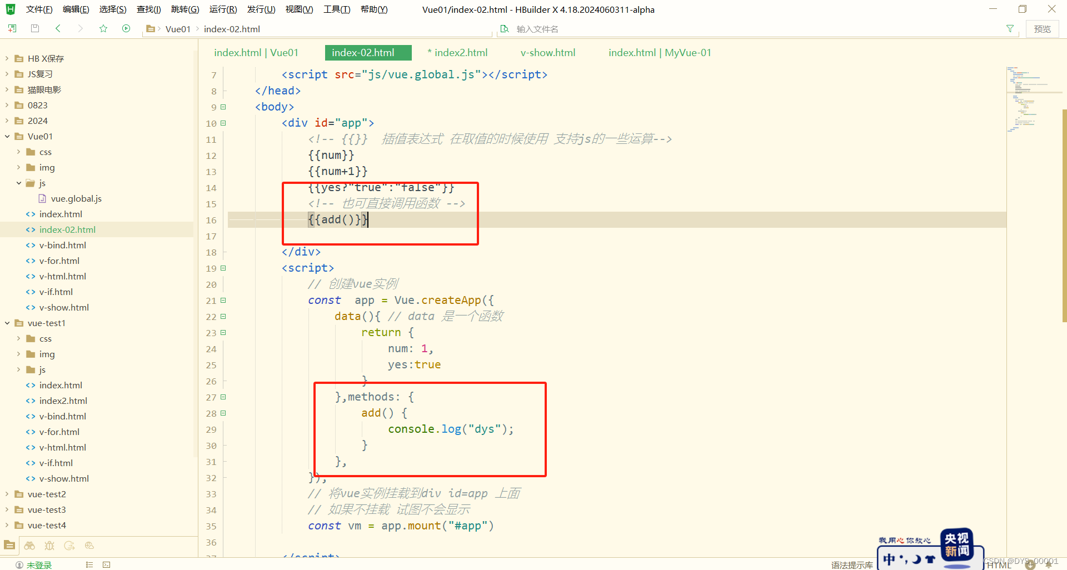Click the new file toolbar icon
This screenshot has width=1067, height=570.
pyautogui.click(x=12, y=28)
